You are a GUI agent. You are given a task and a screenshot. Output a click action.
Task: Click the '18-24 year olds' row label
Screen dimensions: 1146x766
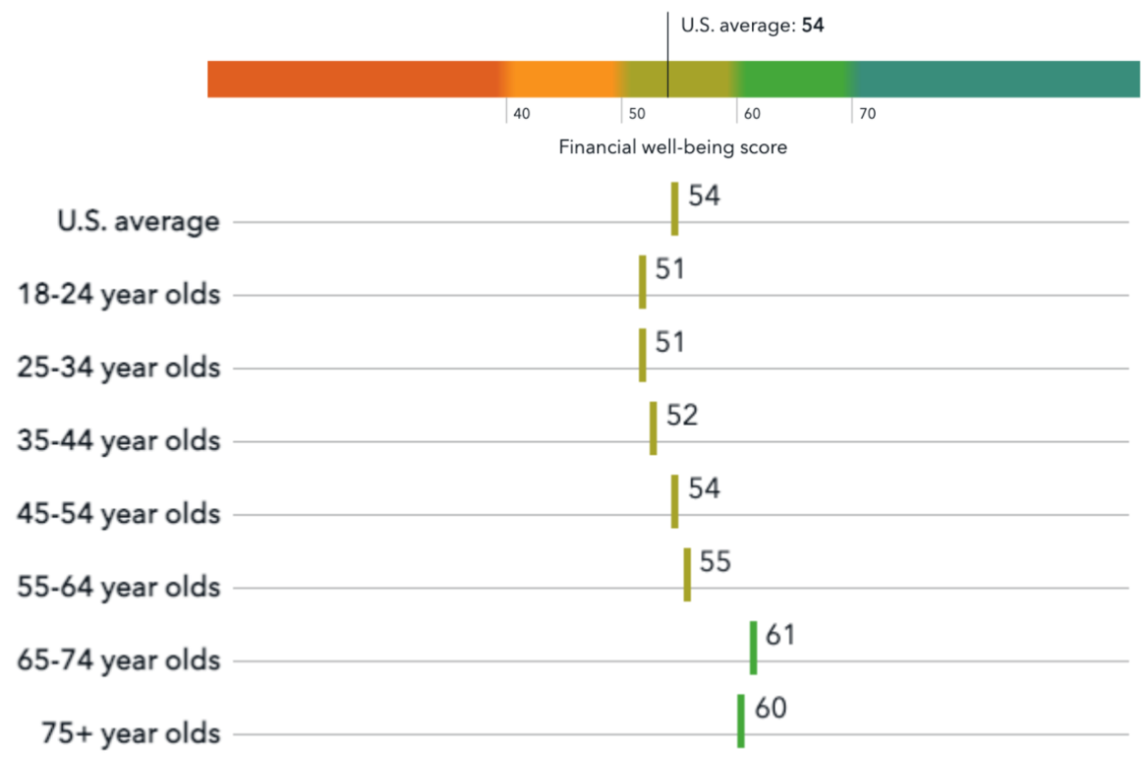(119, 294)
